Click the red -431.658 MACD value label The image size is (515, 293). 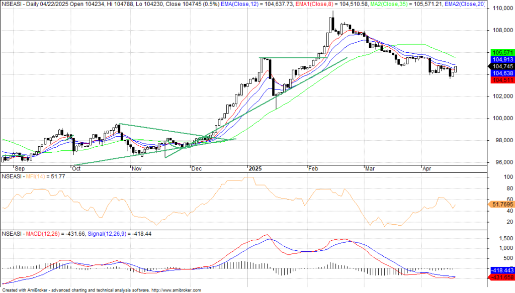tap(501, 277)
